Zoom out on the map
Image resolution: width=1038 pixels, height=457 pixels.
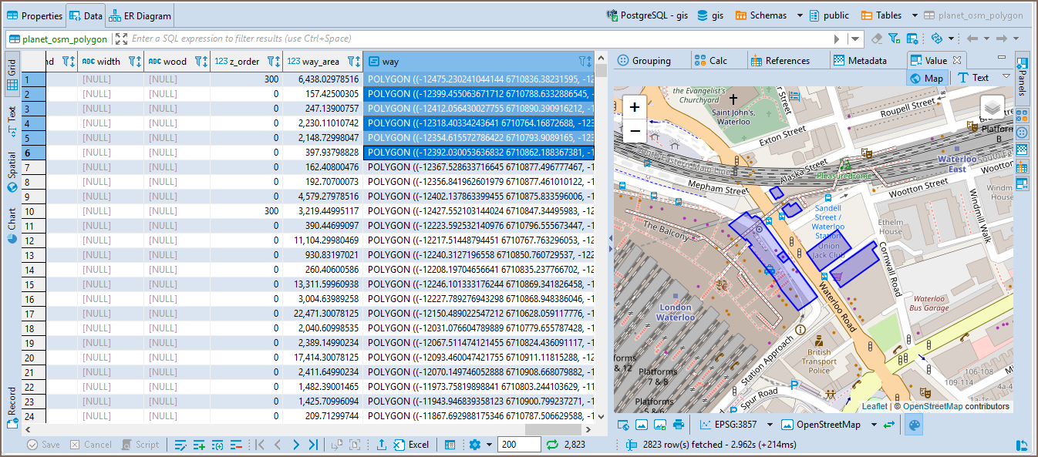634,131
